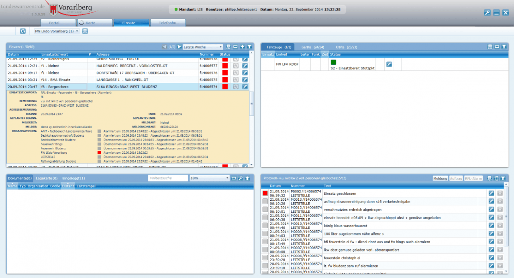Image resolution: width=514 pixels, height=278 pixels.
Task: Edit the f6 - Bergeschere incident row
Action: (245, 87)
